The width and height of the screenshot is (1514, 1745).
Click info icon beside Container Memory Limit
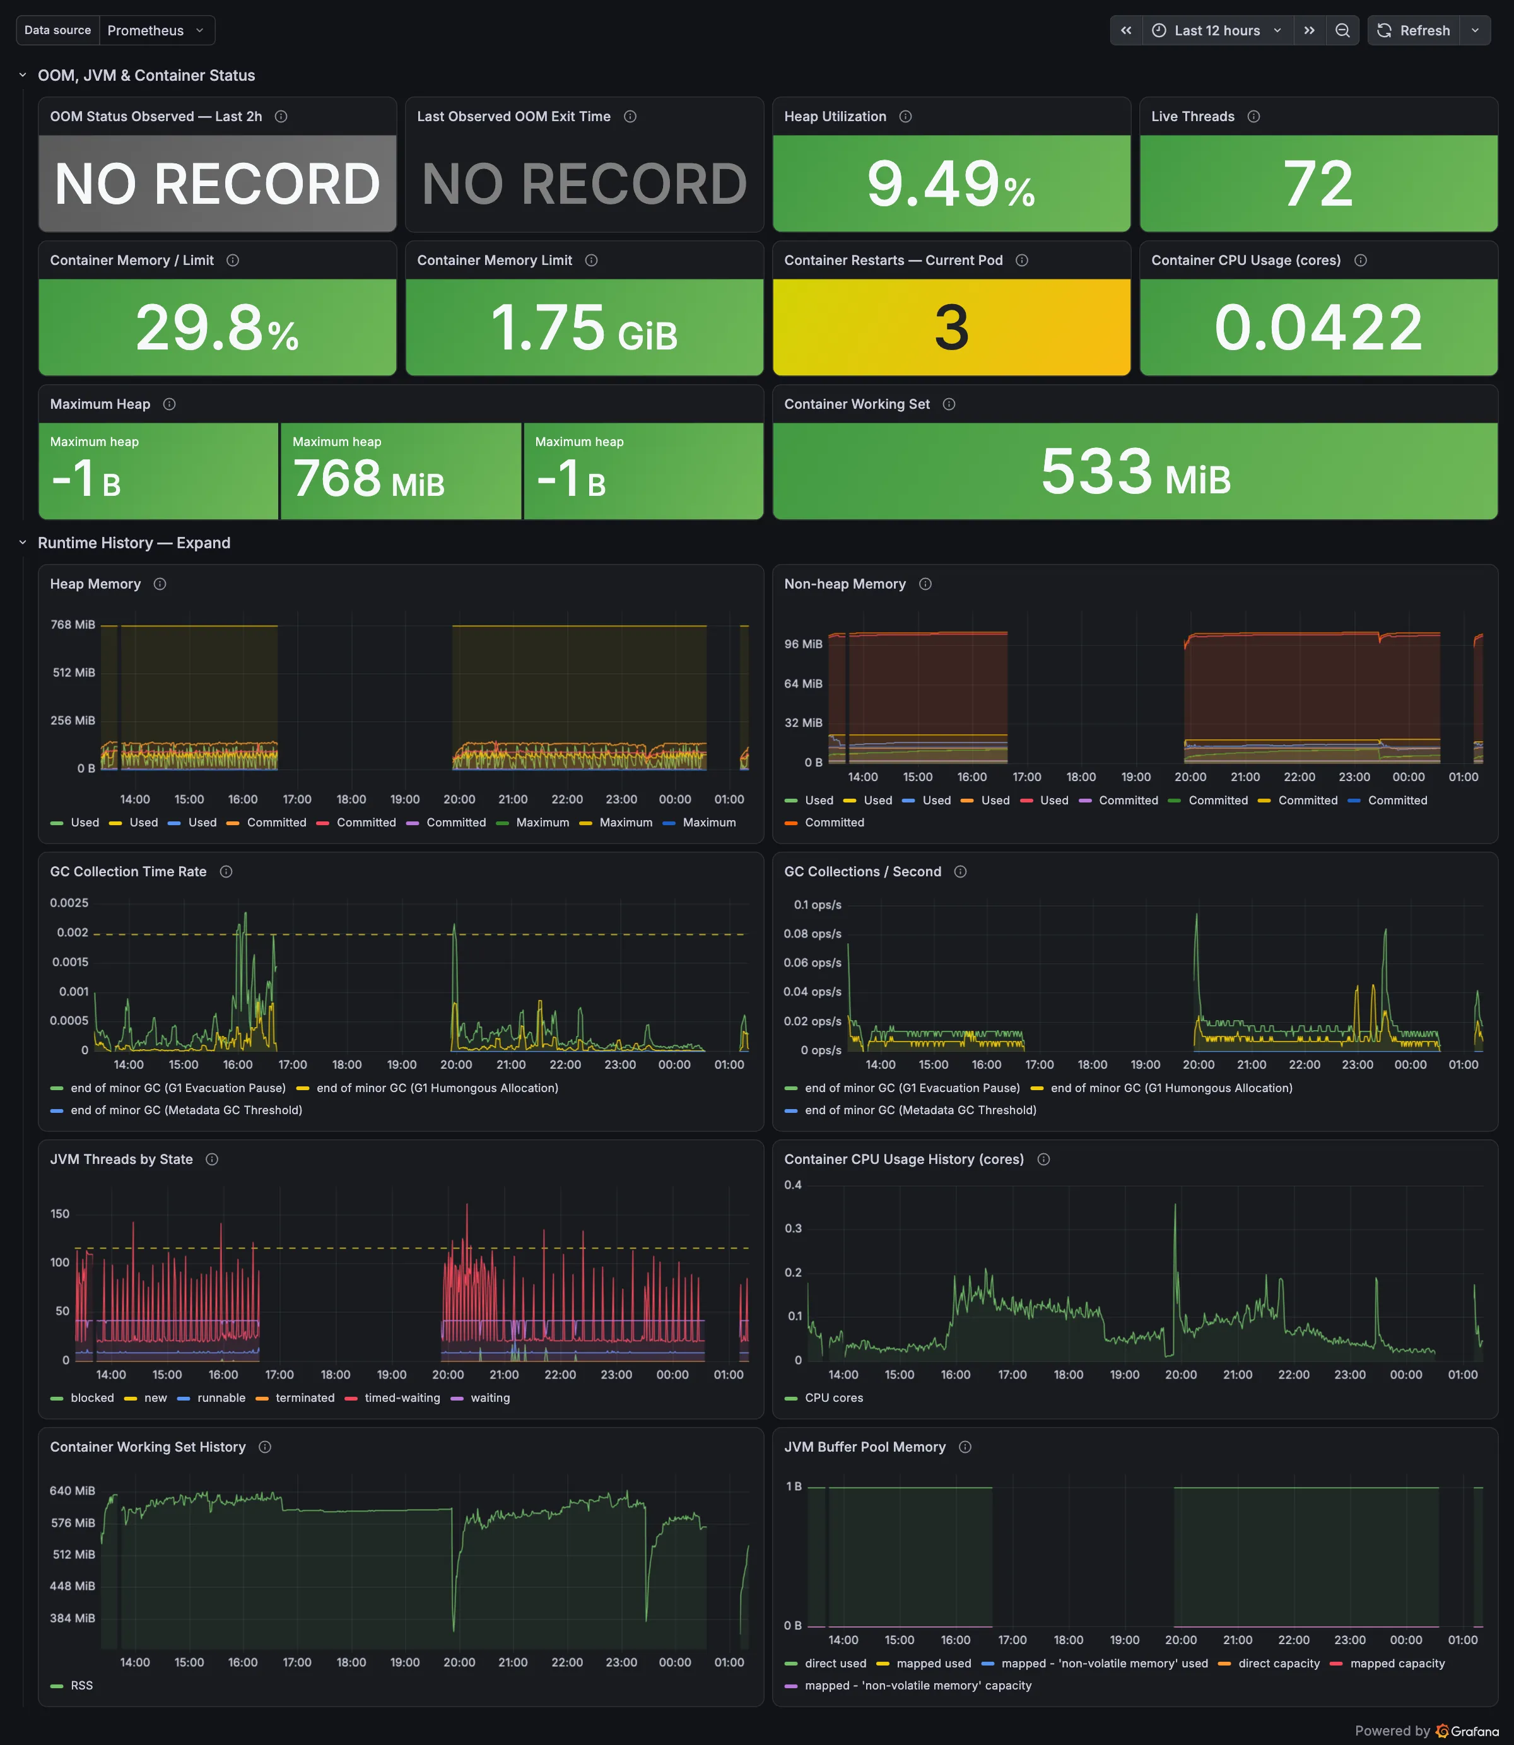[592, 261]
